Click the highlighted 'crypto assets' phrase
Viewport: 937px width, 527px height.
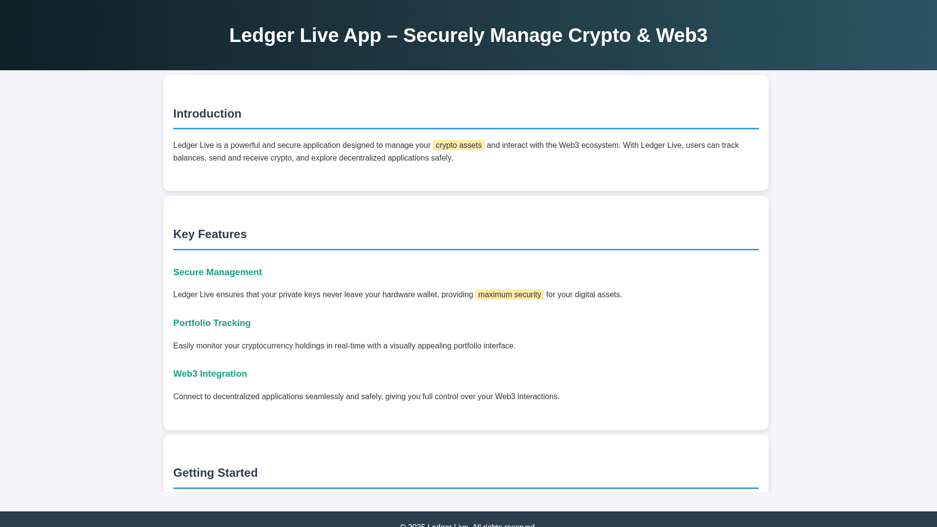pos(459,145)
